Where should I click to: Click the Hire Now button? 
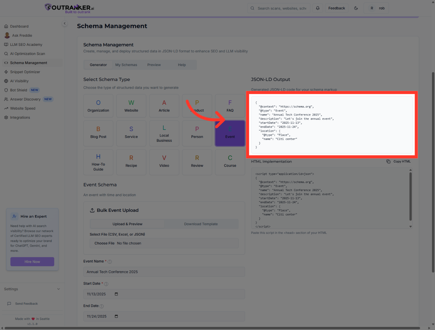pos(32,262)
